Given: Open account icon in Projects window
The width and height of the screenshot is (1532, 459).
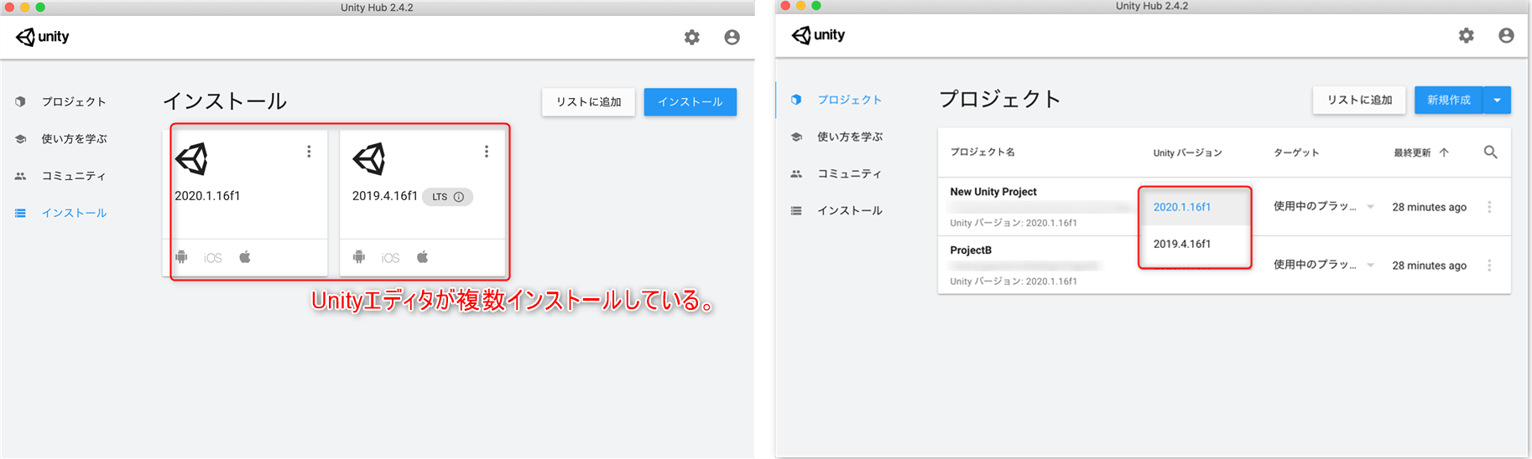Looking at the screenshot, I should pos(1506,35).
